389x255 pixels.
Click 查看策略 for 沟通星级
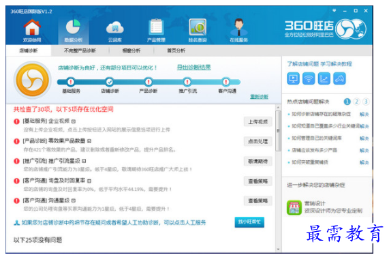258,201
